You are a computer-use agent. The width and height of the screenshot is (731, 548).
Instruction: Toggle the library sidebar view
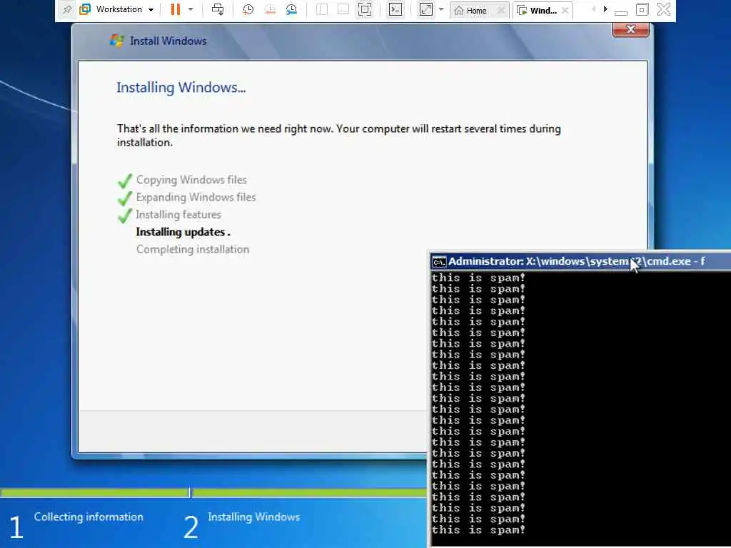(322, 9)
